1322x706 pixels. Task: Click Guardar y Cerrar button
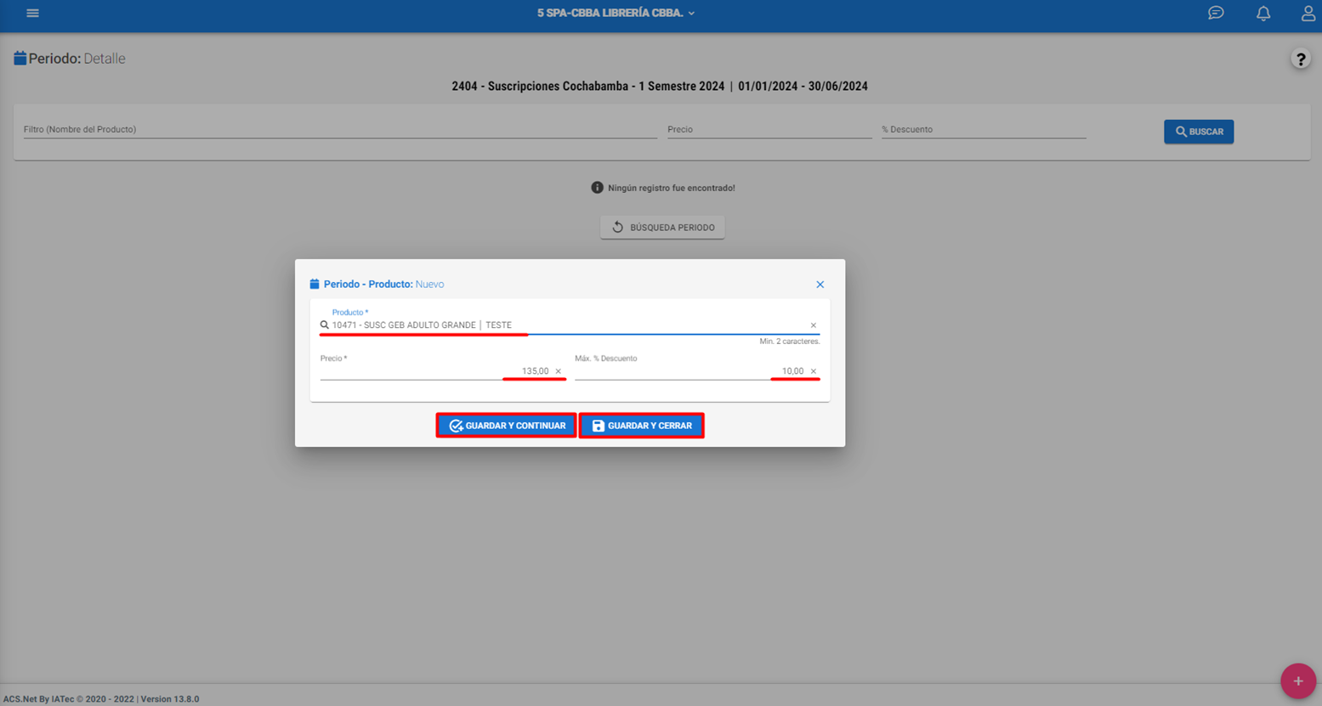[x=642, y=426]
